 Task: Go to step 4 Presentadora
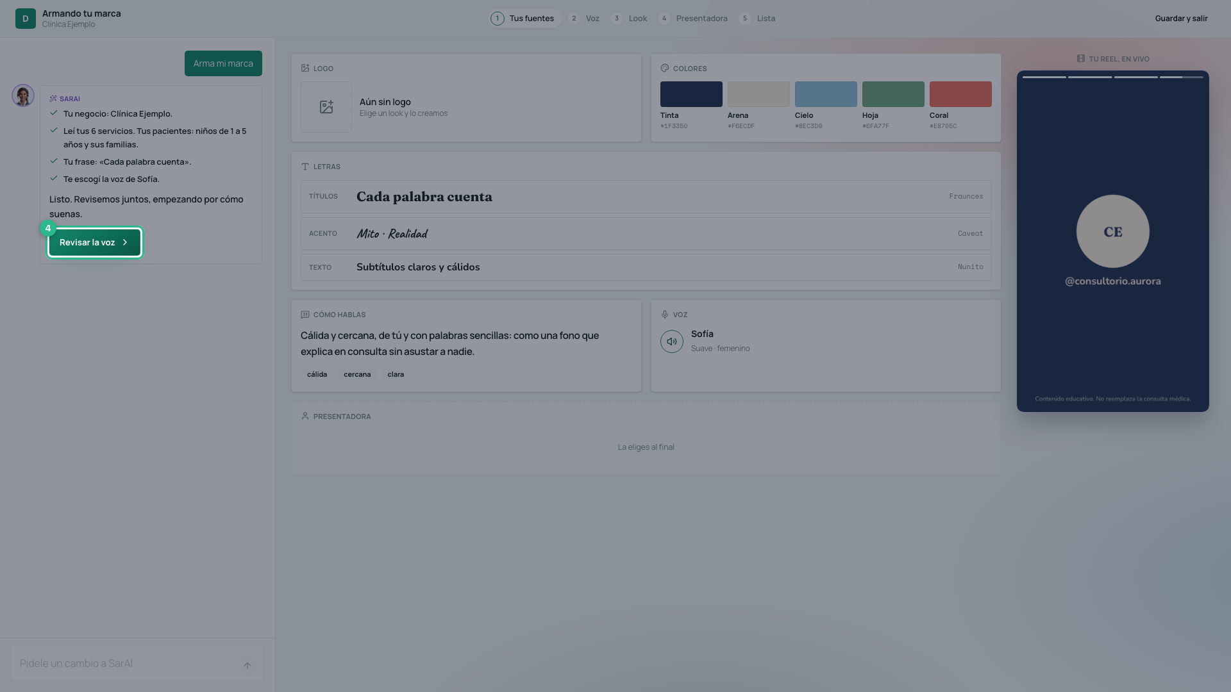(x=693, y=19)
